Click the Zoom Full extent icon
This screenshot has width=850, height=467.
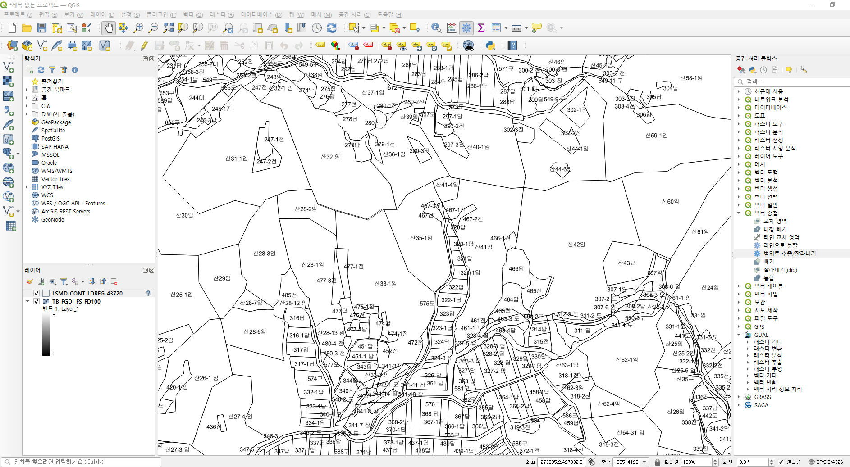168,28
